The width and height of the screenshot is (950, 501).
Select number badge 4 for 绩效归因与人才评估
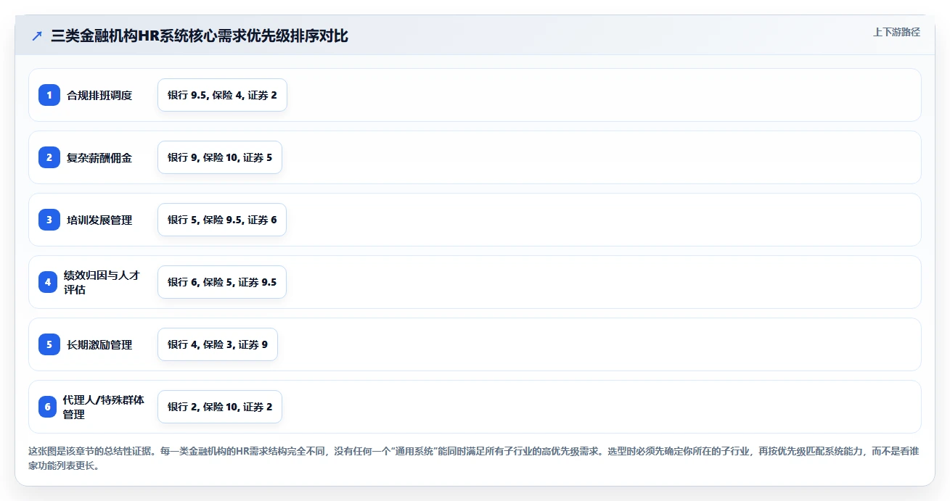(x=48, y=282)
